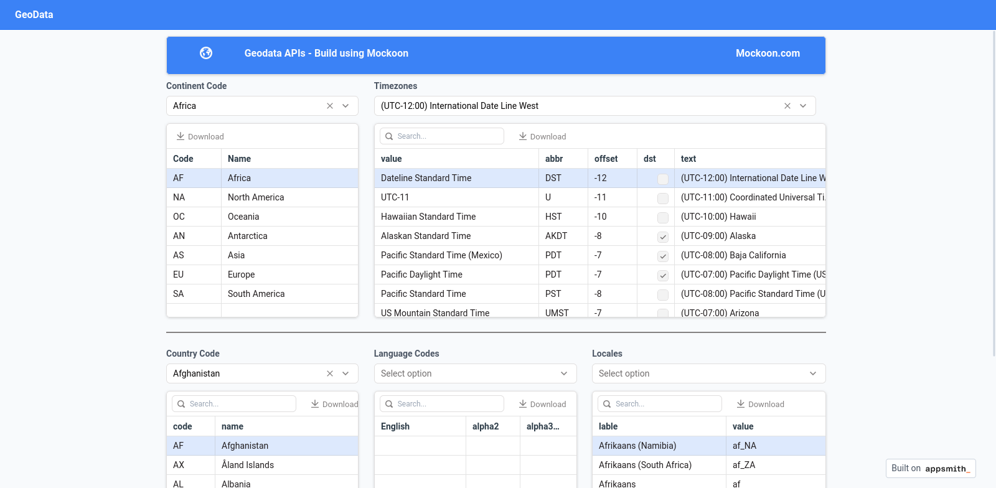Image resolution: width=996 pixels, height=488 pixels.
Task: Clear the Africa continent selection
Action: (x=330, y=106)
